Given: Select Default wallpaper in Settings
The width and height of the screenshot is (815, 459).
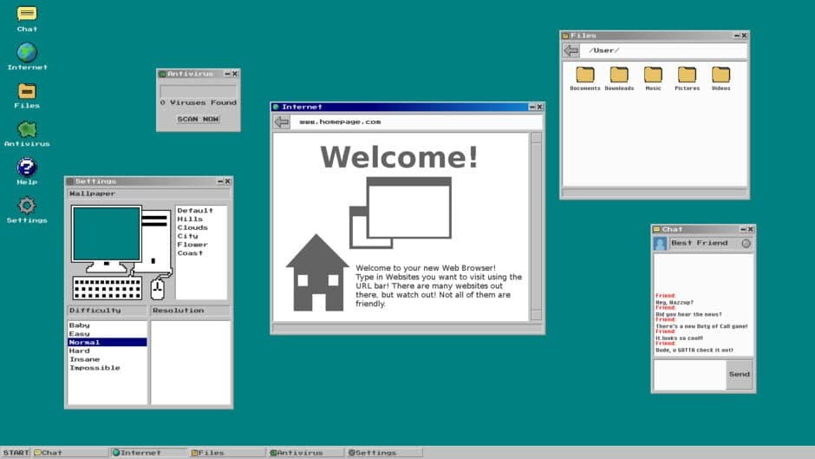Looking at the screenshot, I should pyautogui.click(x=195, y=211).
